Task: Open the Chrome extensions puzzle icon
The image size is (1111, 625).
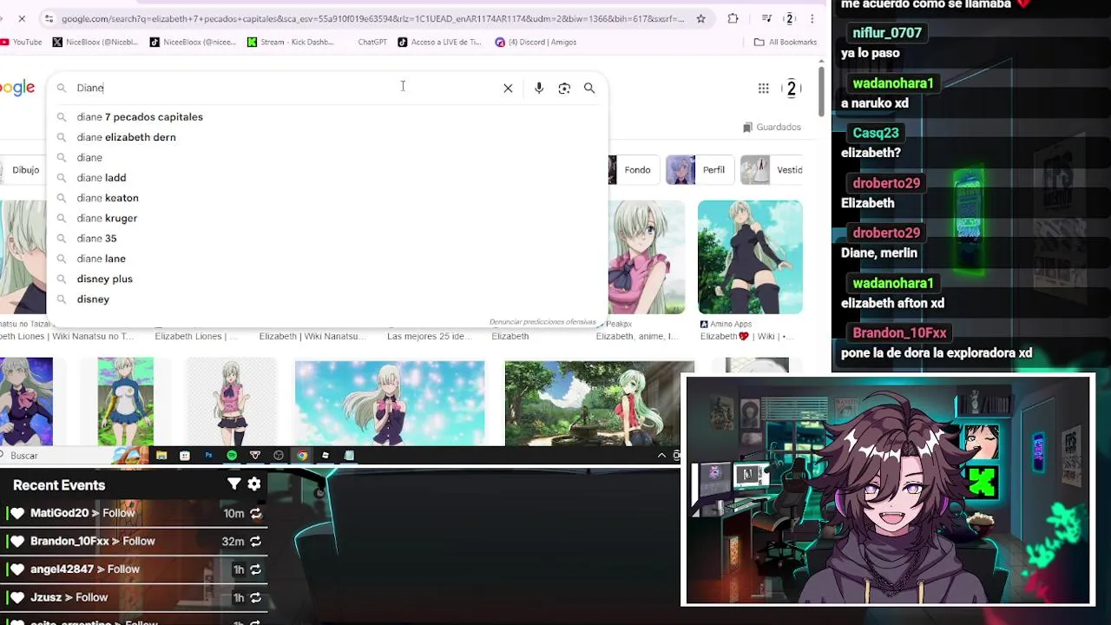Action: tap(733, 18)
